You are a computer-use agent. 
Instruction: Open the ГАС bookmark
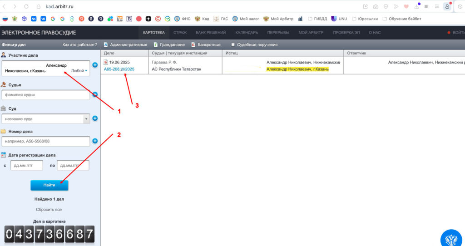tap(221, 19)
